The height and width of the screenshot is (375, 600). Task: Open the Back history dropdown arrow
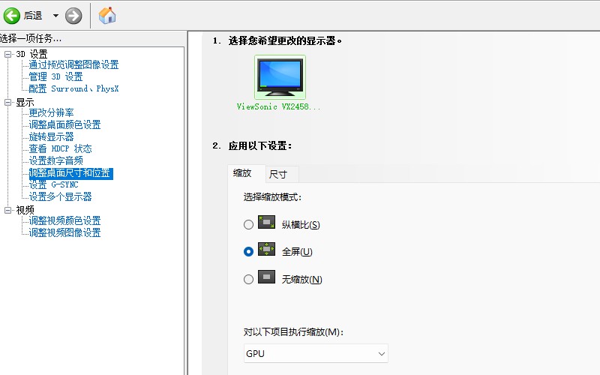55,16
